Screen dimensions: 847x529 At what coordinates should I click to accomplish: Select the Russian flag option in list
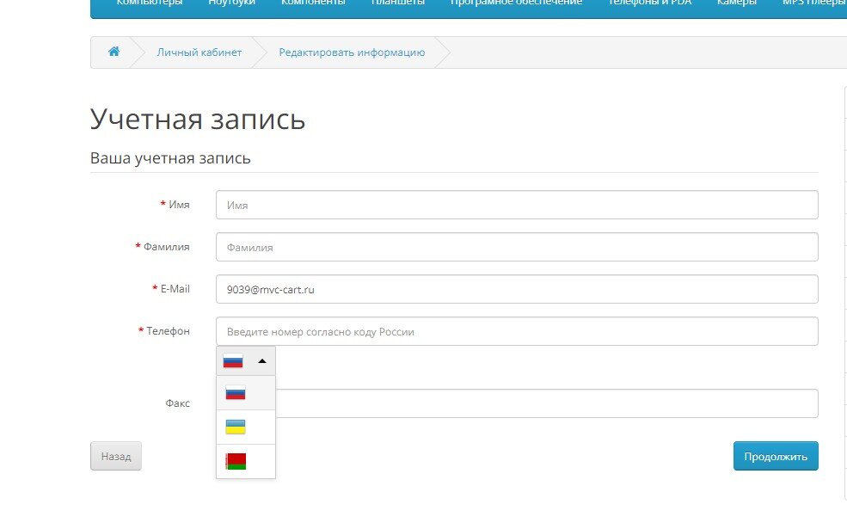(x=236, y=393)
